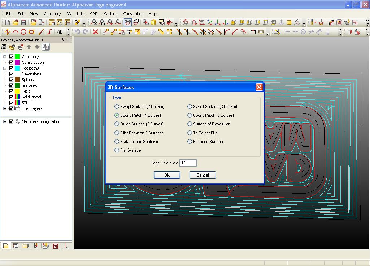Click the New file icon
Screen dimensions: 370x266
click(8, 22)
